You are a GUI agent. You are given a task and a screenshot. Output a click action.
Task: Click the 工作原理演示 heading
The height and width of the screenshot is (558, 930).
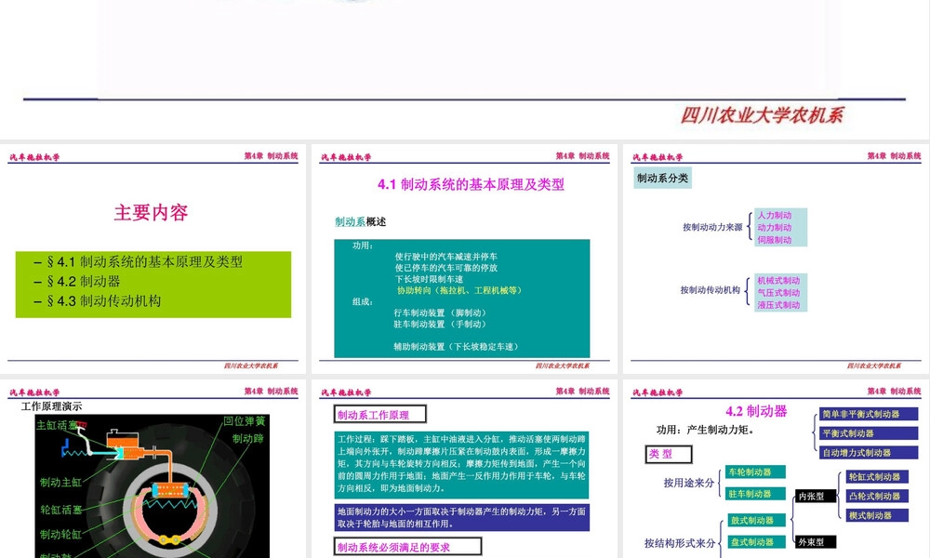(51, 406)
